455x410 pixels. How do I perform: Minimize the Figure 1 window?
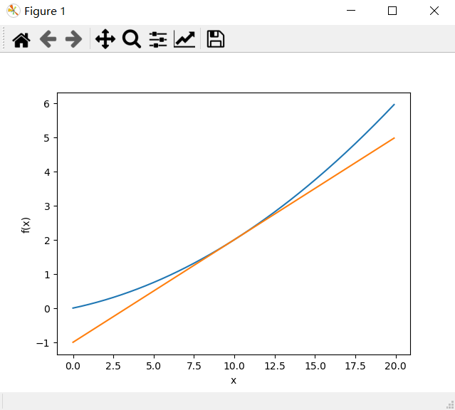pos(351,11)
